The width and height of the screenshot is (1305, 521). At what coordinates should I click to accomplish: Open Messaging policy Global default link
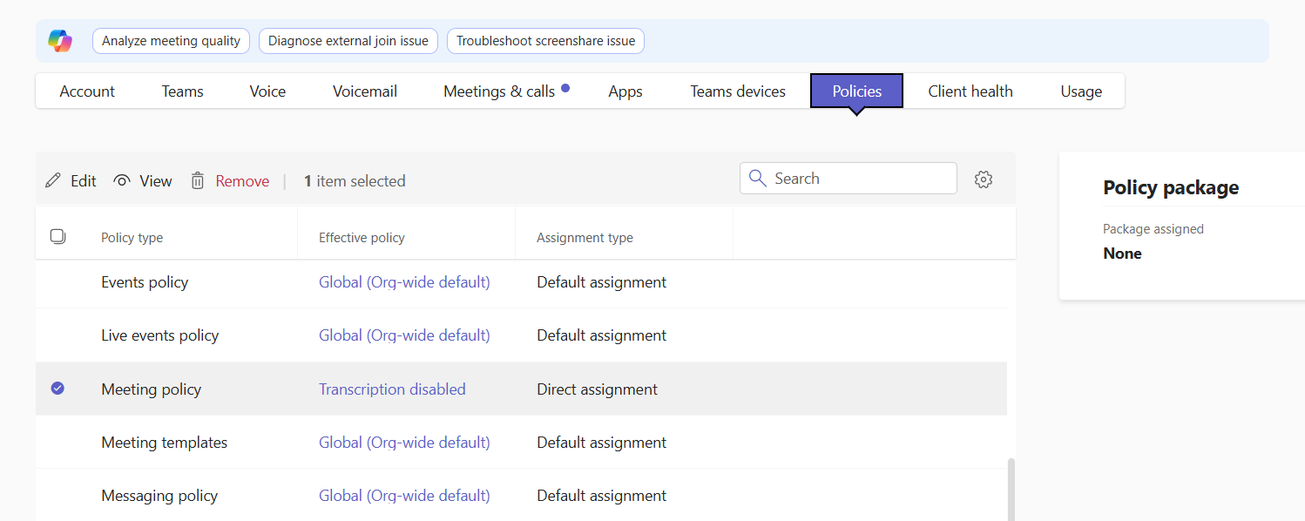pos(404,496)
